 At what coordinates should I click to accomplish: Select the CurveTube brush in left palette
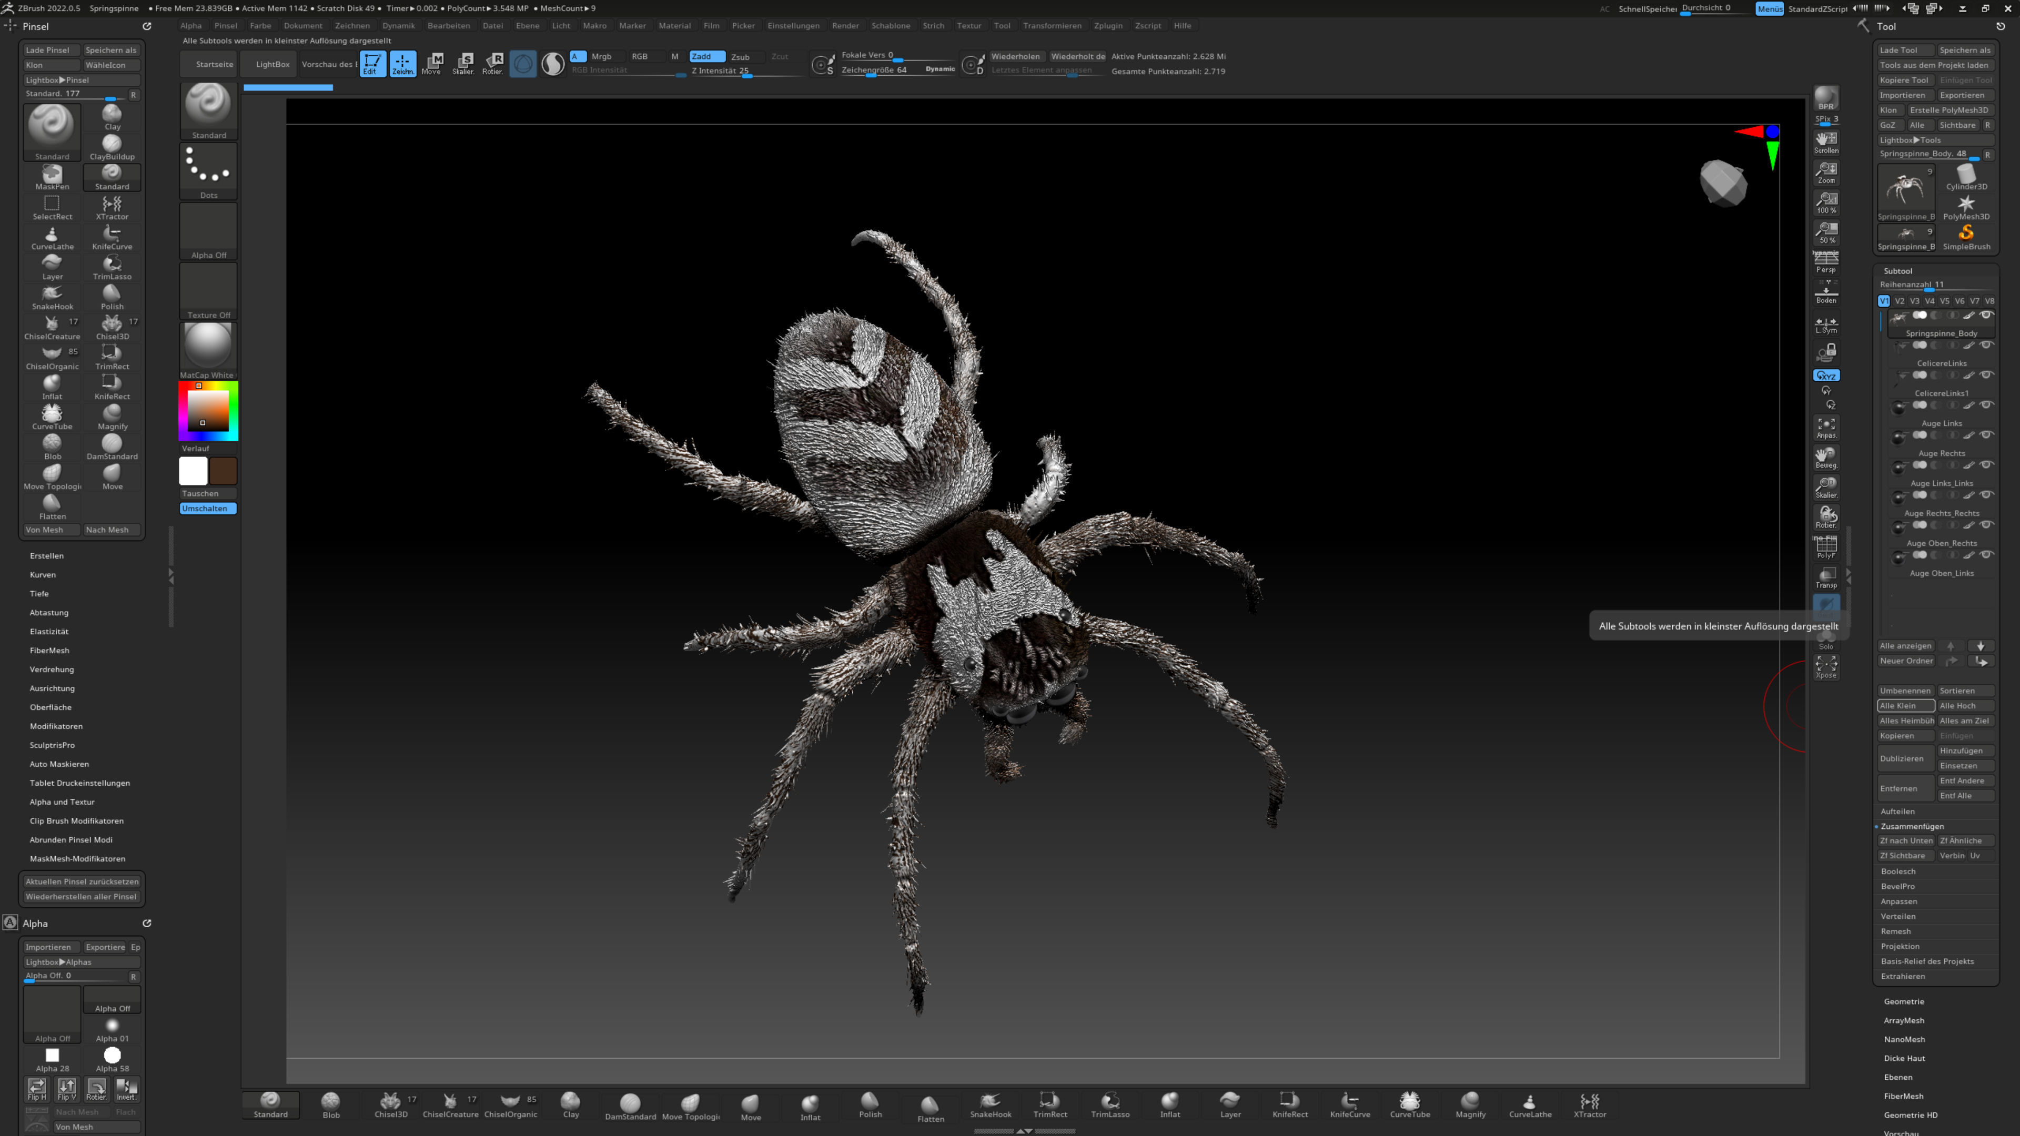pyautogui.click(x=53, y=417)
